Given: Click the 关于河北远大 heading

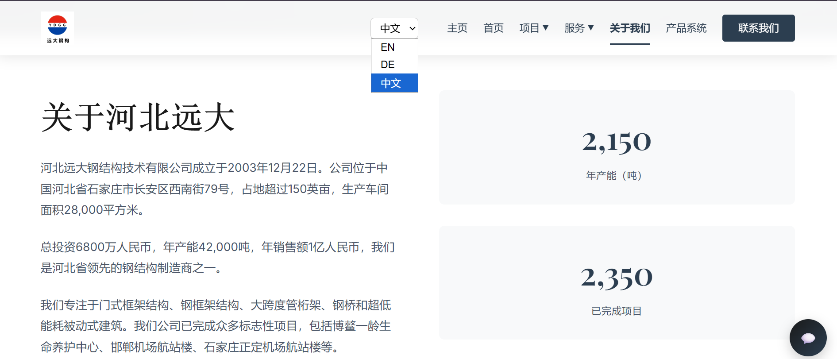Looking at the screenshot, I should pos(138,117).
